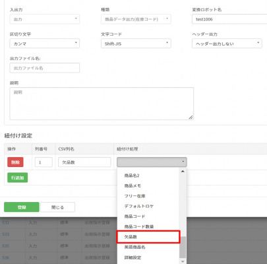
Task: Select 商品コード from the dropdown list
Action: (148, 216)
